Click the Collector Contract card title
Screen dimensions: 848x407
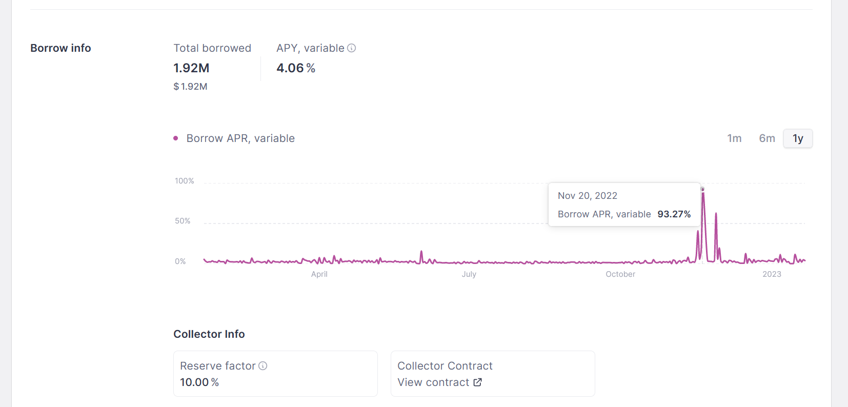point(445,366)
